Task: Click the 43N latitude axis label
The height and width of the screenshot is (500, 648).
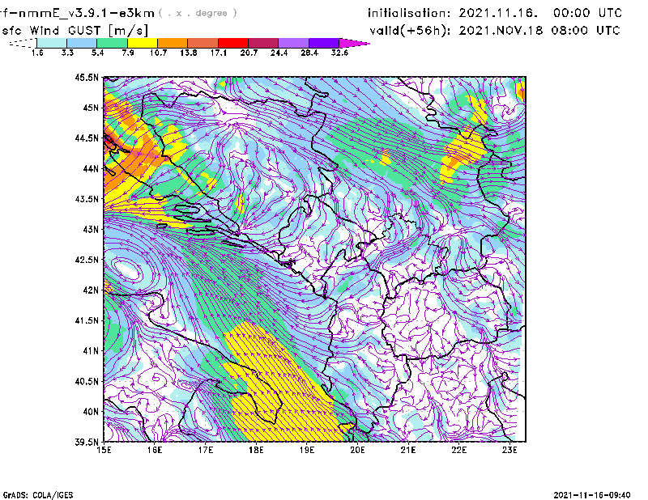Action: pyautogui.click(x=91, y=229)
